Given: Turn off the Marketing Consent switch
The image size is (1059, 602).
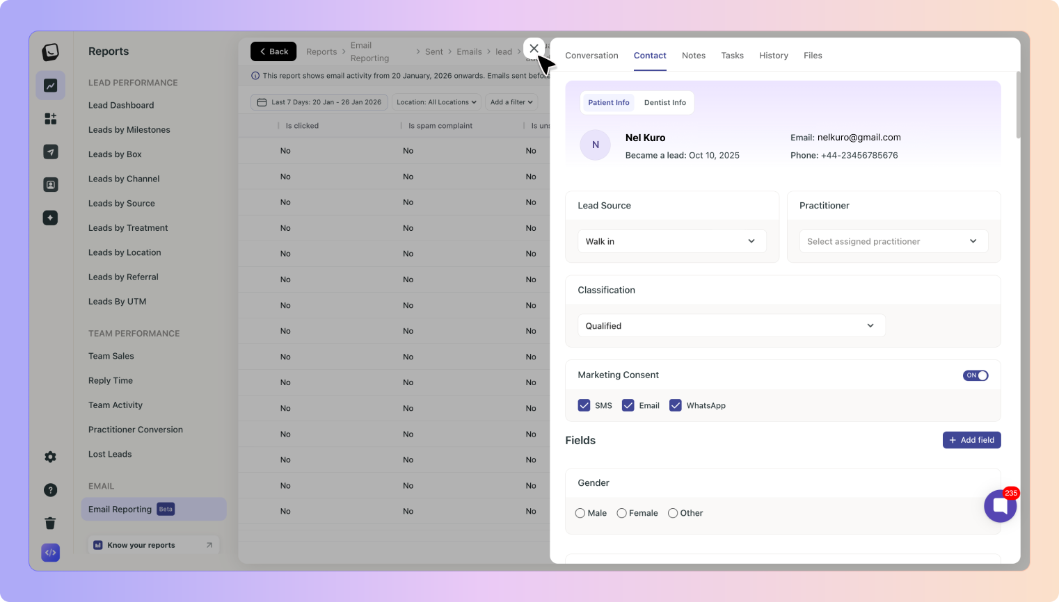Looking at the screenshot, I should (x=976, y=375).
